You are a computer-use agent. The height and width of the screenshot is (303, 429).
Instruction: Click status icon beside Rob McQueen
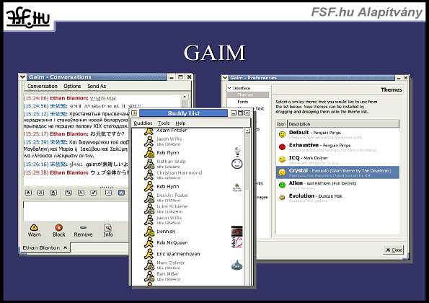click(149, 242)
